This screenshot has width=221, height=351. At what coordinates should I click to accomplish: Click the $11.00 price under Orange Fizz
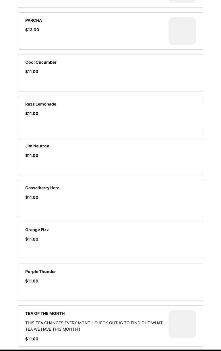32,239
